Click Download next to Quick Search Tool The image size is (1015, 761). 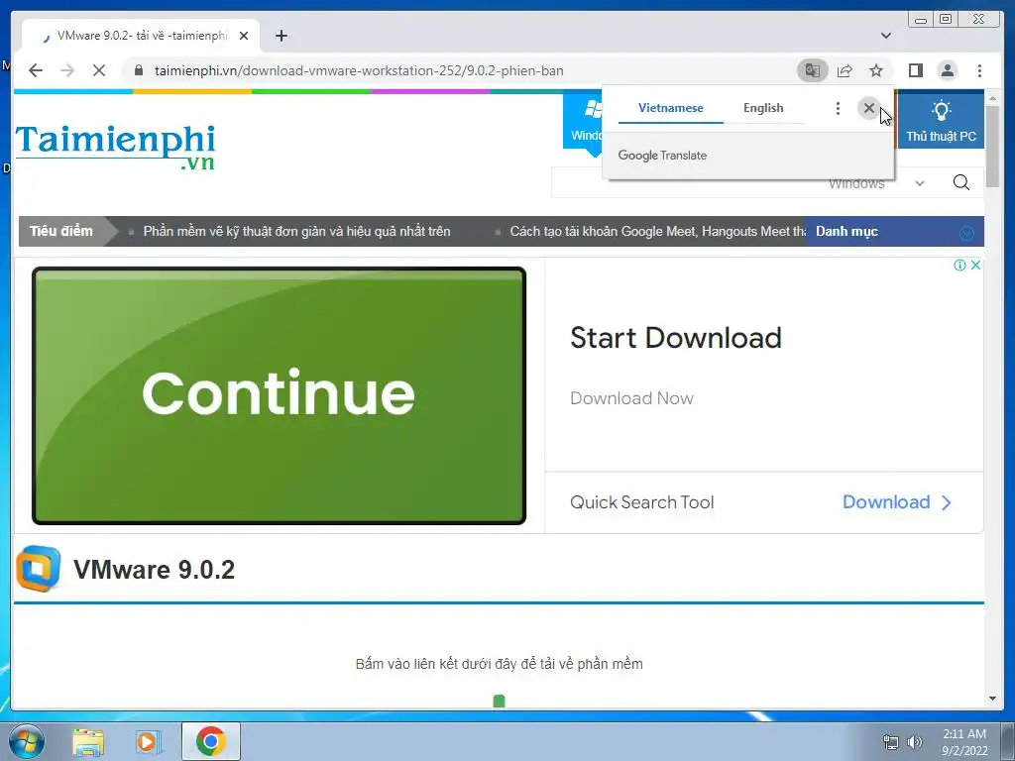pyautogui.click(x=896, y=502)
